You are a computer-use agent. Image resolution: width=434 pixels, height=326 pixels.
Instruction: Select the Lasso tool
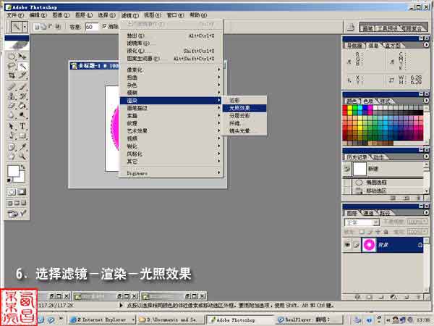pyautogui.click(x=12, y=66)
